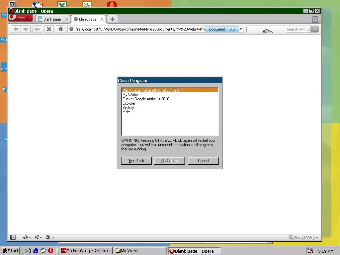The width and height of the screenshot is (340, 255).
Task: Select Systray in the Close Program list
Action: coord(170,108)
